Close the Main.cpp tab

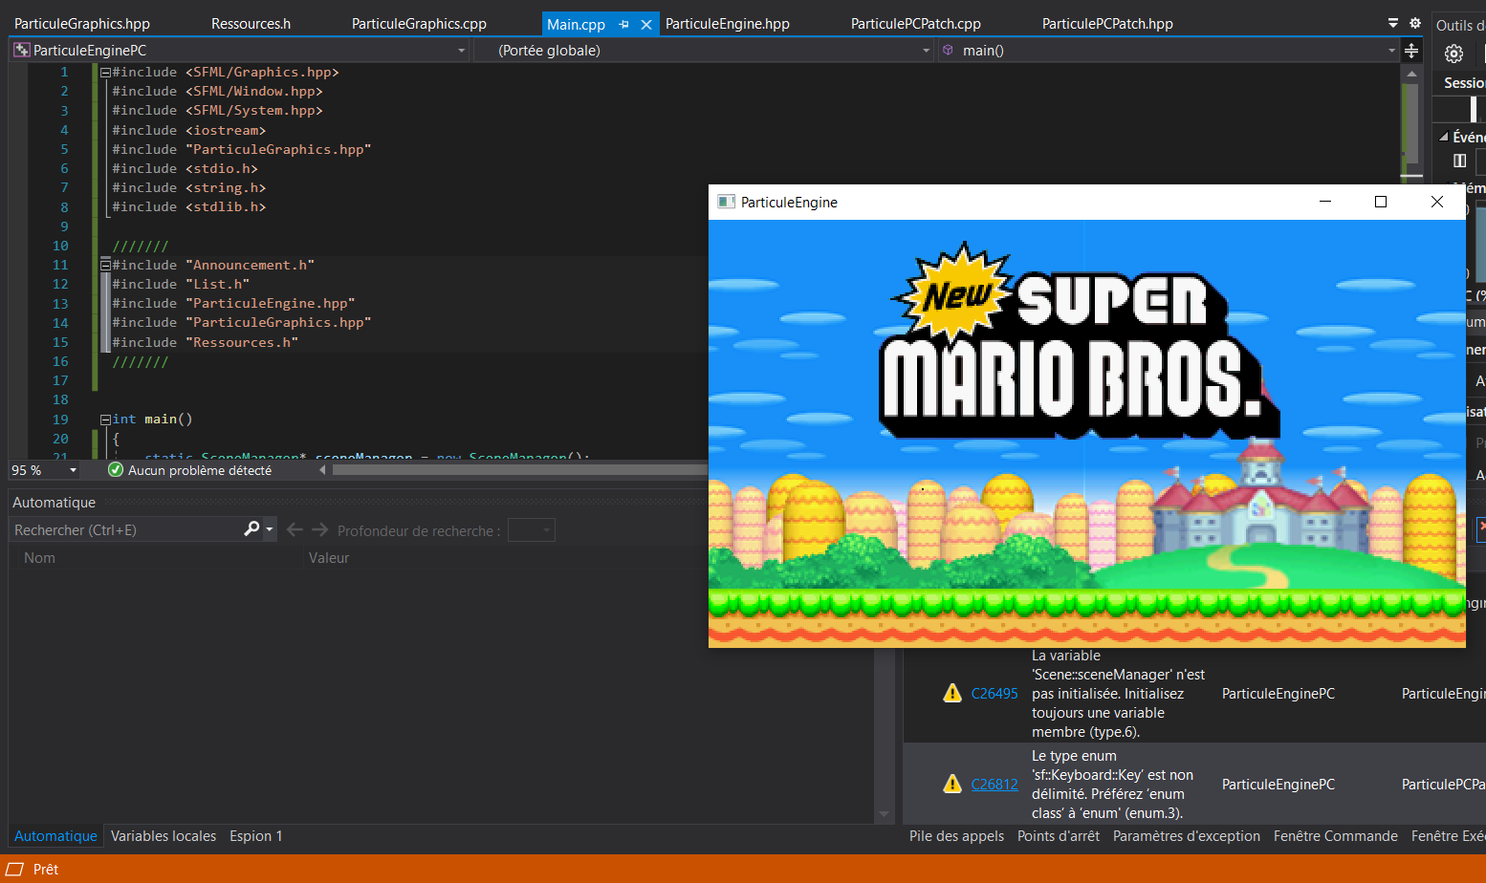click(x=646, y=25)
